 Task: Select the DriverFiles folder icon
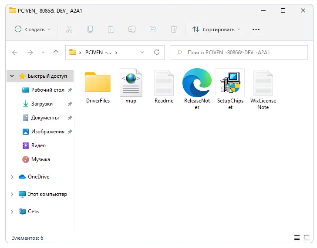click(x=98, y=82)
